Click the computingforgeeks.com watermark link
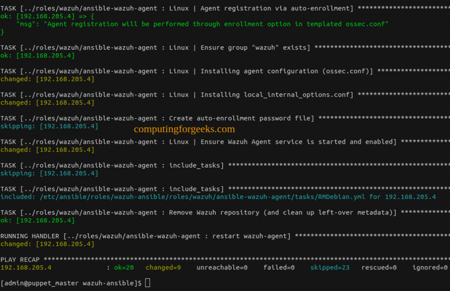Viewport: 450px width, 291px height. click(184, 129)
